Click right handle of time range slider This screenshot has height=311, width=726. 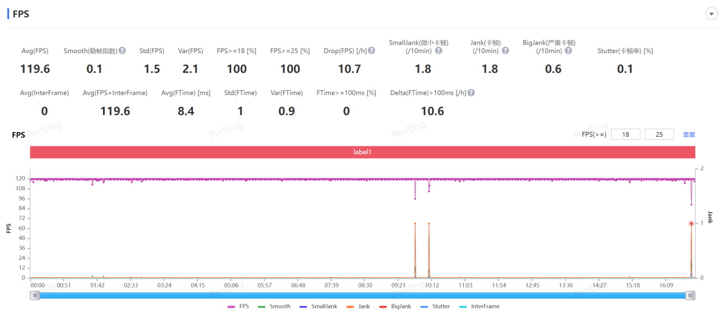tap(691, 296)
